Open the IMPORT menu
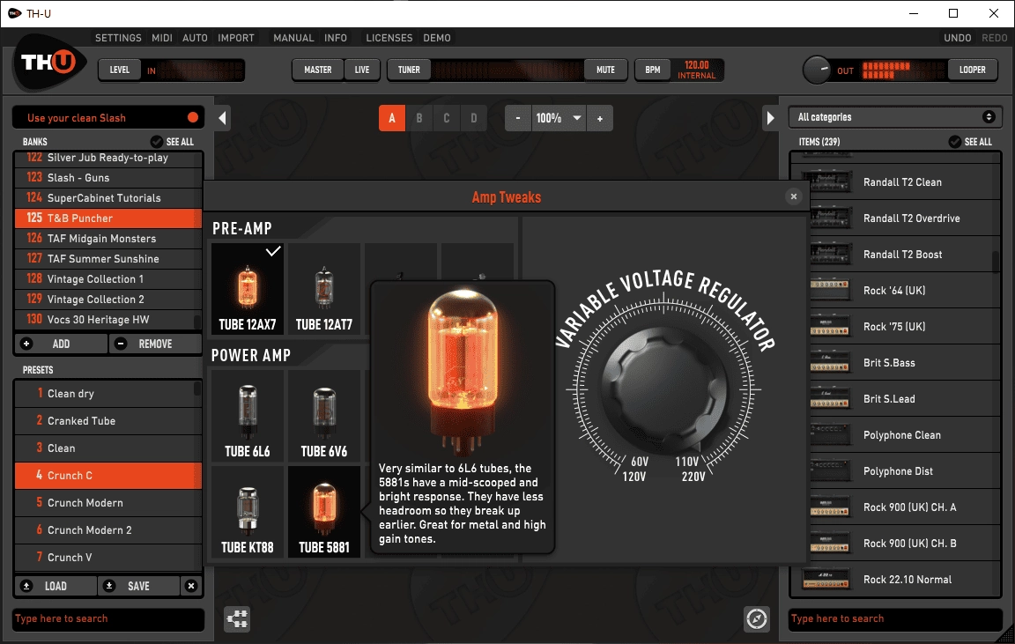The width and height of the screenshot is (1015, 644). [x=235, y=38]
